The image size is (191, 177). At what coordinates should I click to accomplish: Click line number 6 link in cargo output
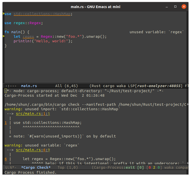click(x=6, y=159)
